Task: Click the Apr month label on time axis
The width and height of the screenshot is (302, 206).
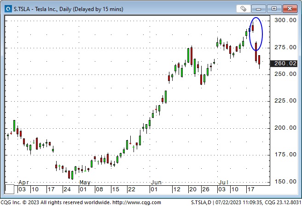Action: click(23, 182)
